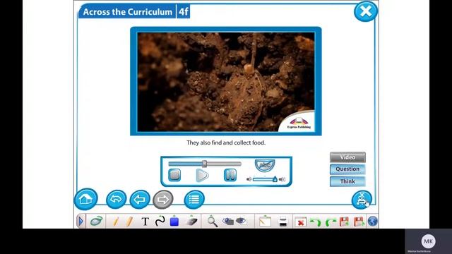Viewport: 452px width, 254px height.
Task: Open the blue color swatch
Action: coord(174,221)
